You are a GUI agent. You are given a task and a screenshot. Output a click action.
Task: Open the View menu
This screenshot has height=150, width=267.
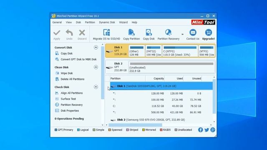pyautogui.click(x=69, y=22)
